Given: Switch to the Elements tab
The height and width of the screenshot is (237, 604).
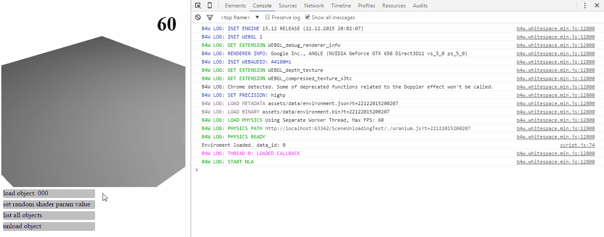Looking at the screenshot, I should tap(235, 6).
